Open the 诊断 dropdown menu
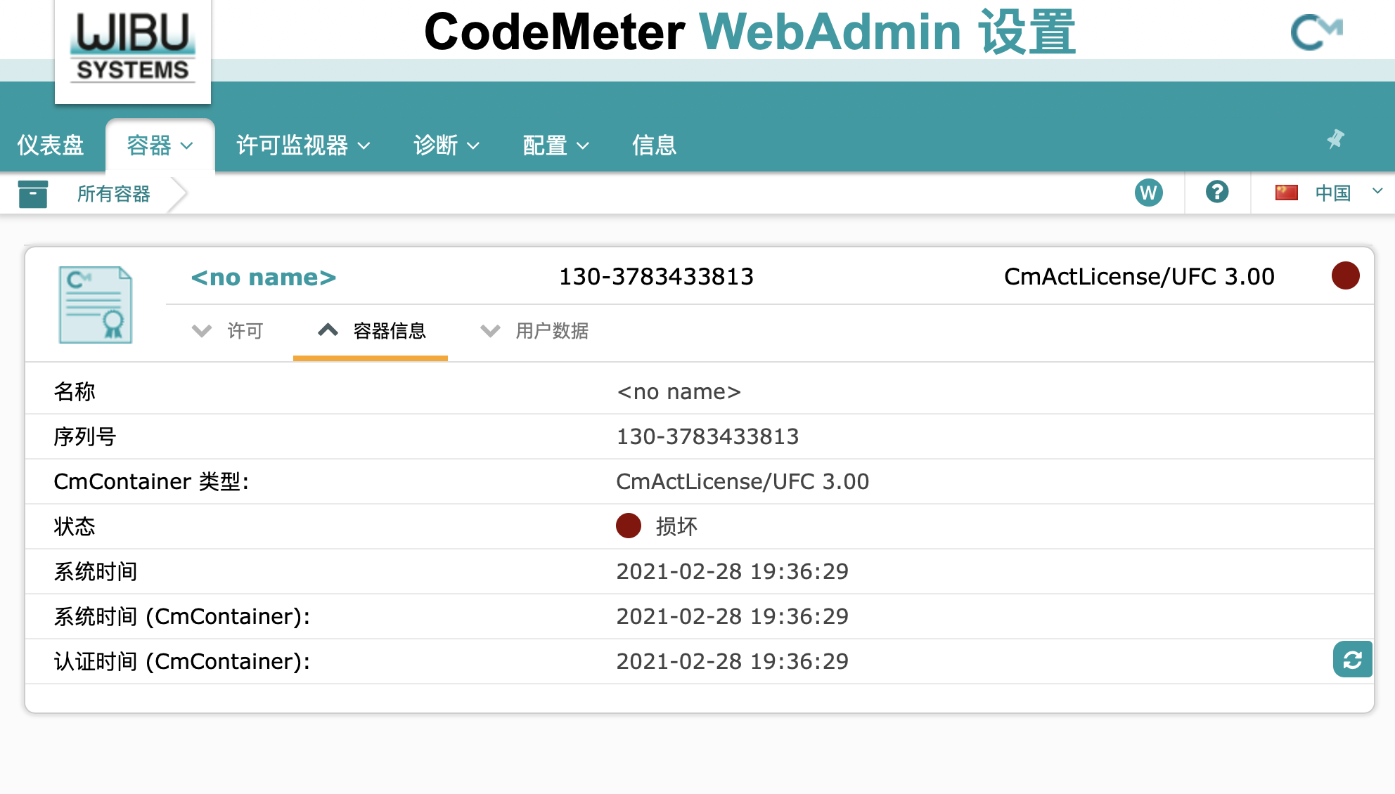The height and width of the screenshot is (794, 1395). 446,145
